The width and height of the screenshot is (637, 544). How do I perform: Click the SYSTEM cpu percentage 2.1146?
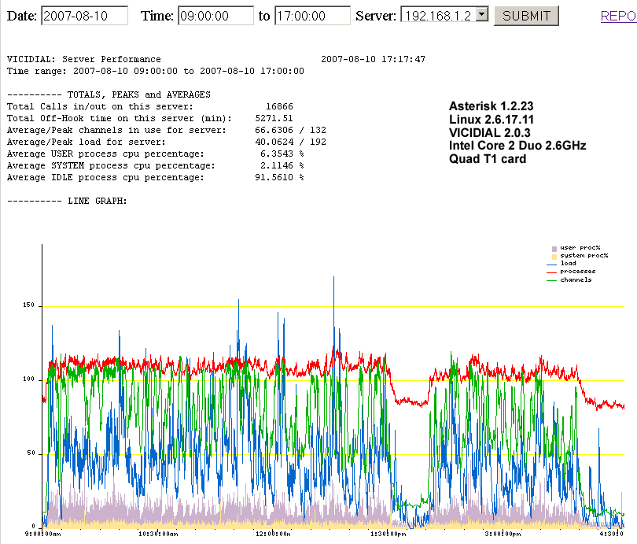pyautogui.click(x=277, y=165)
